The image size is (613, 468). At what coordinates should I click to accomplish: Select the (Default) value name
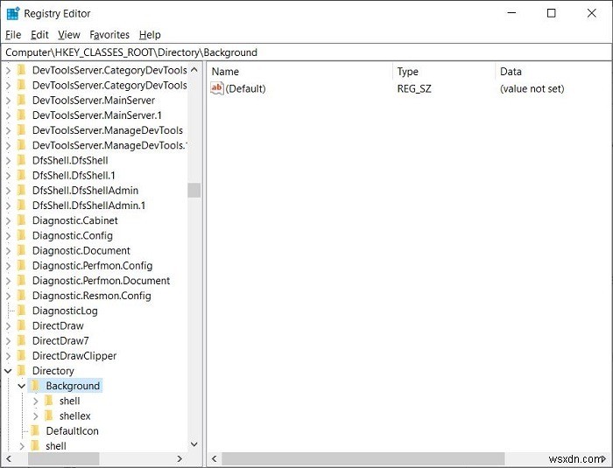point(245,88)
